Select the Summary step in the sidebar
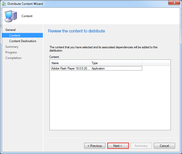The width and height of the screenshot is (182, 154). [x=12, y=47]
